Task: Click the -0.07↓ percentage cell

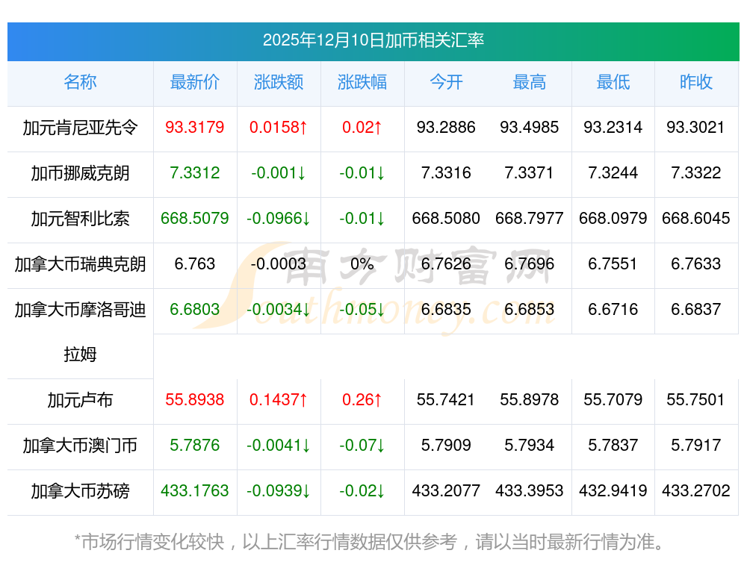Action: point(362,446)
